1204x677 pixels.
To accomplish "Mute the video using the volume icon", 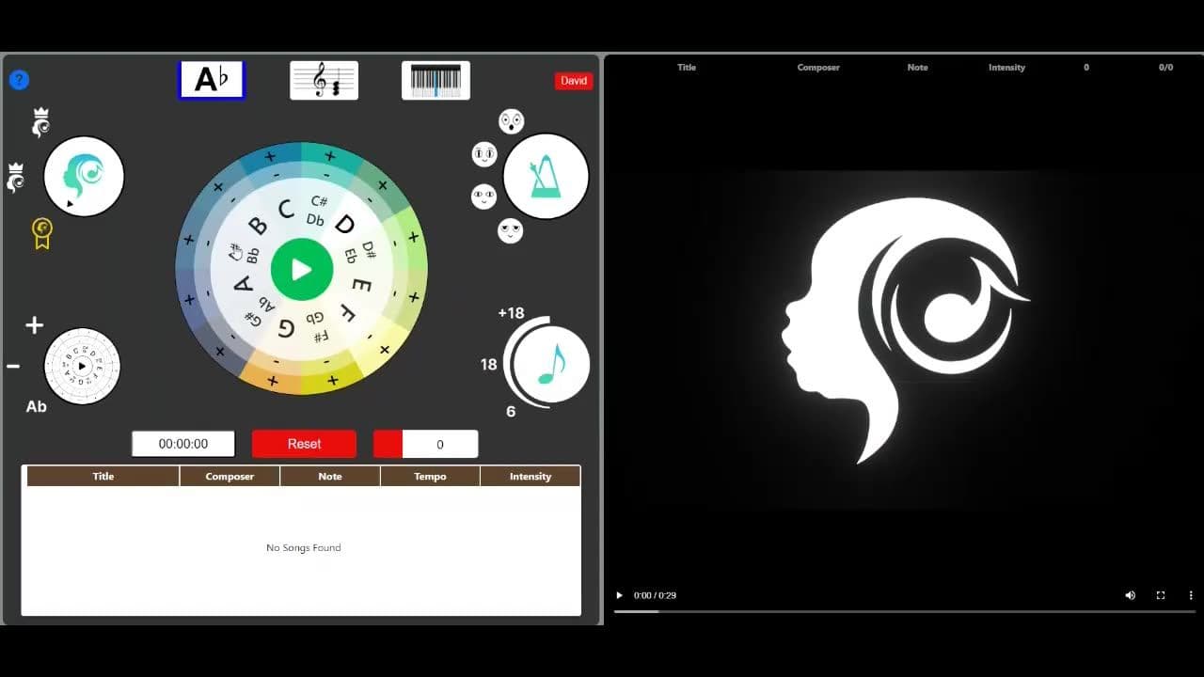I will click(x=1130, y=595).
